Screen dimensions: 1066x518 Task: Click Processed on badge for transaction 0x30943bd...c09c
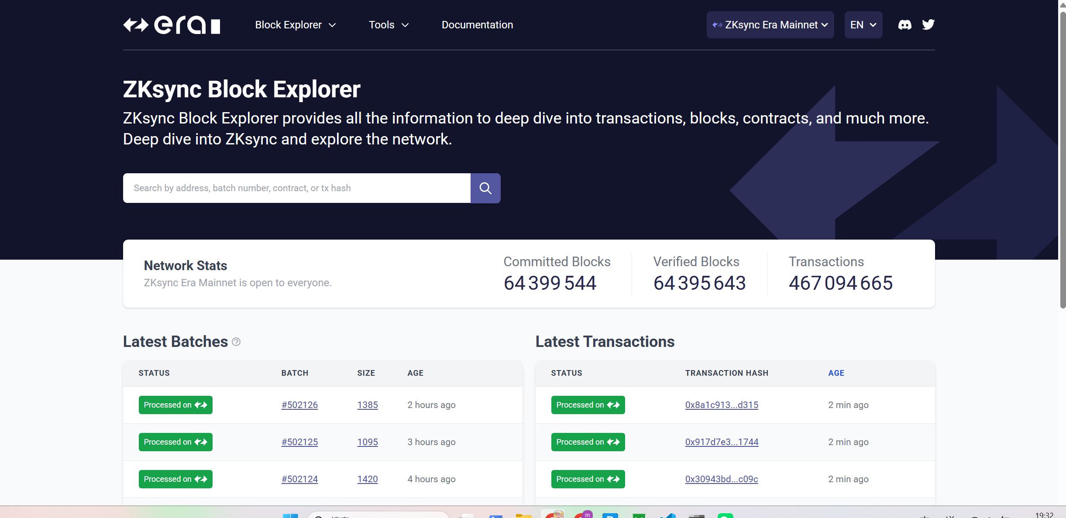pyautogui.click(x=588, y=479)
